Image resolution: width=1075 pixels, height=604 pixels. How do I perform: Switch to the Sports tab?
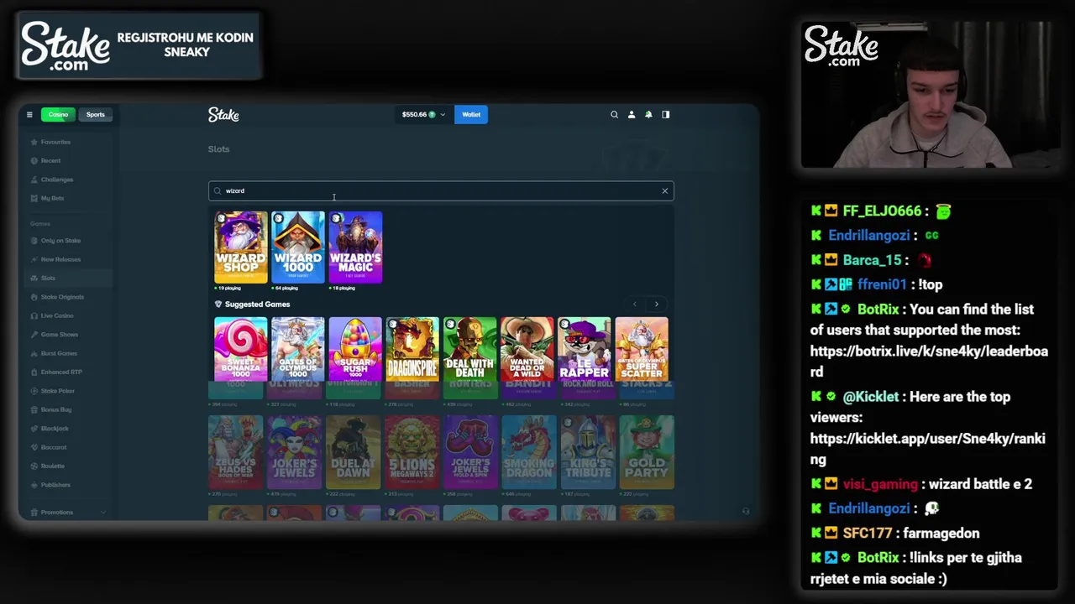[95, 115]
